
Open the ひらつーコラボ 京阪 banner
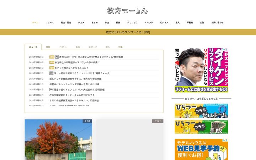tap(201, 127)
